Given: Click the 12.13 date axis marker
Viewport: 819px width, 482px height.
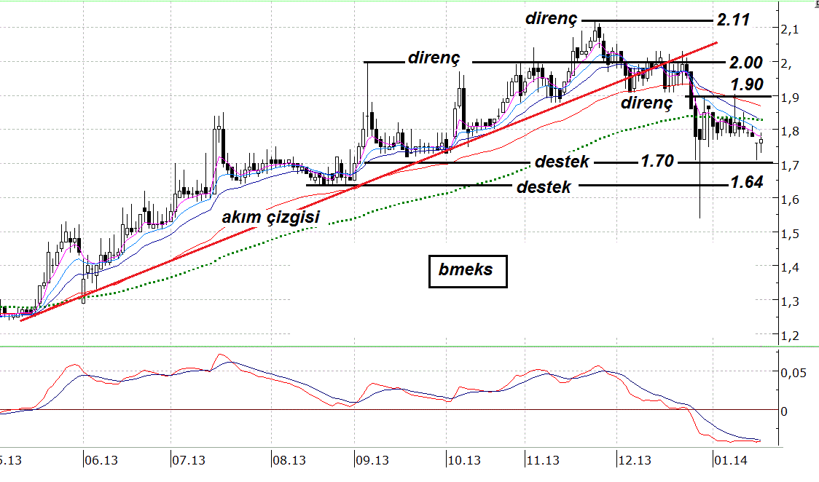Looking at the screenshot, I should pyautogui.click(x=635, y=461).
